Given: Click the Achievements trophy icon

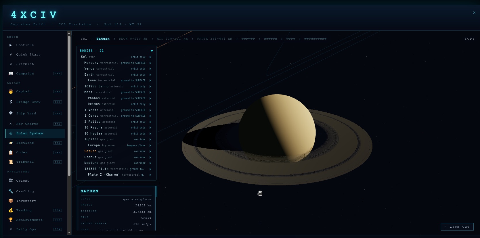Looking at the screenshot, I should tap(11, 220).
